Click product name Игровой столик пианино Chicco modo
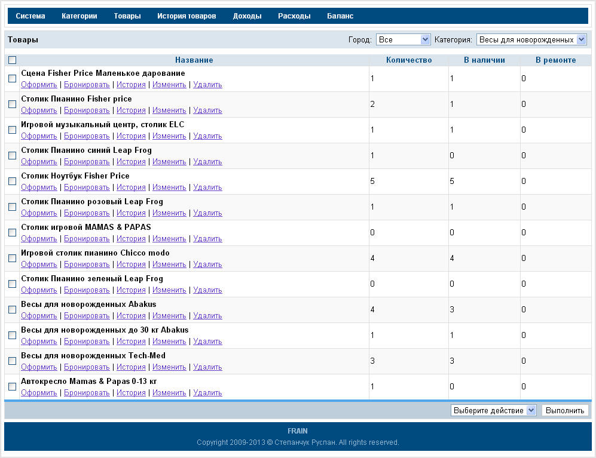596x458 pixels. (95, 253)
